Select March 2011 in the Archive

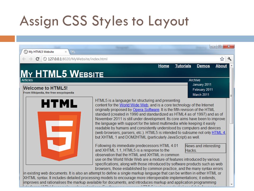click(x=201, y=94)
